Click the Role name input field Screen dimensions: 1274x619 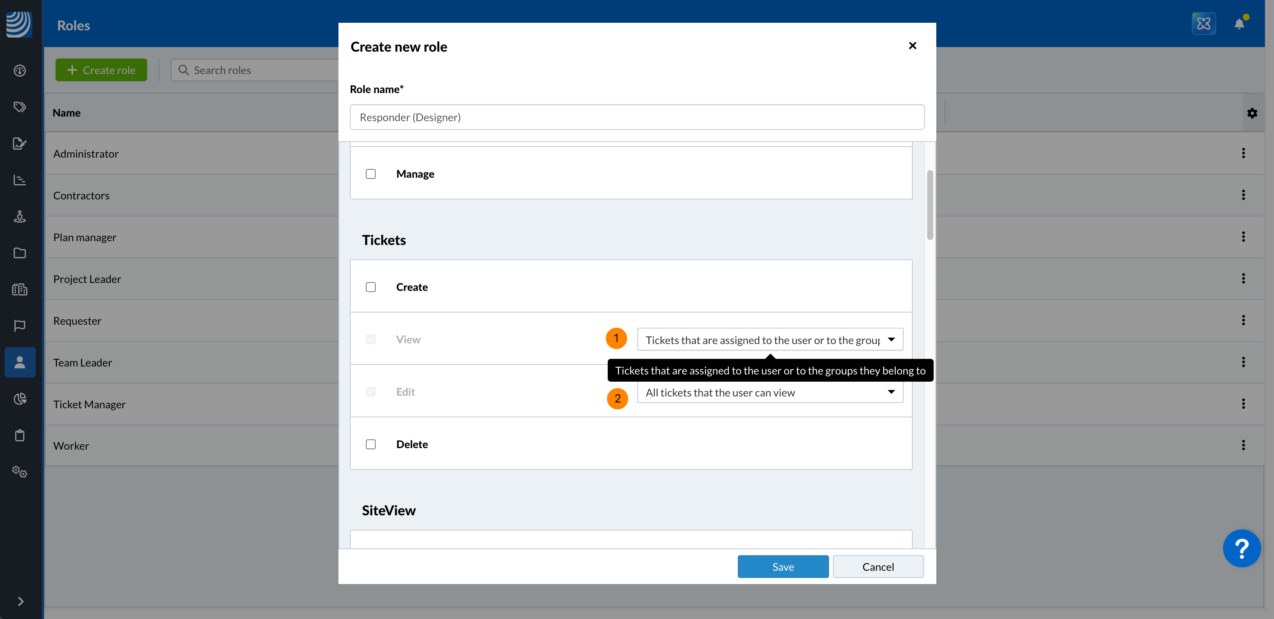click(x=637, y=117)
